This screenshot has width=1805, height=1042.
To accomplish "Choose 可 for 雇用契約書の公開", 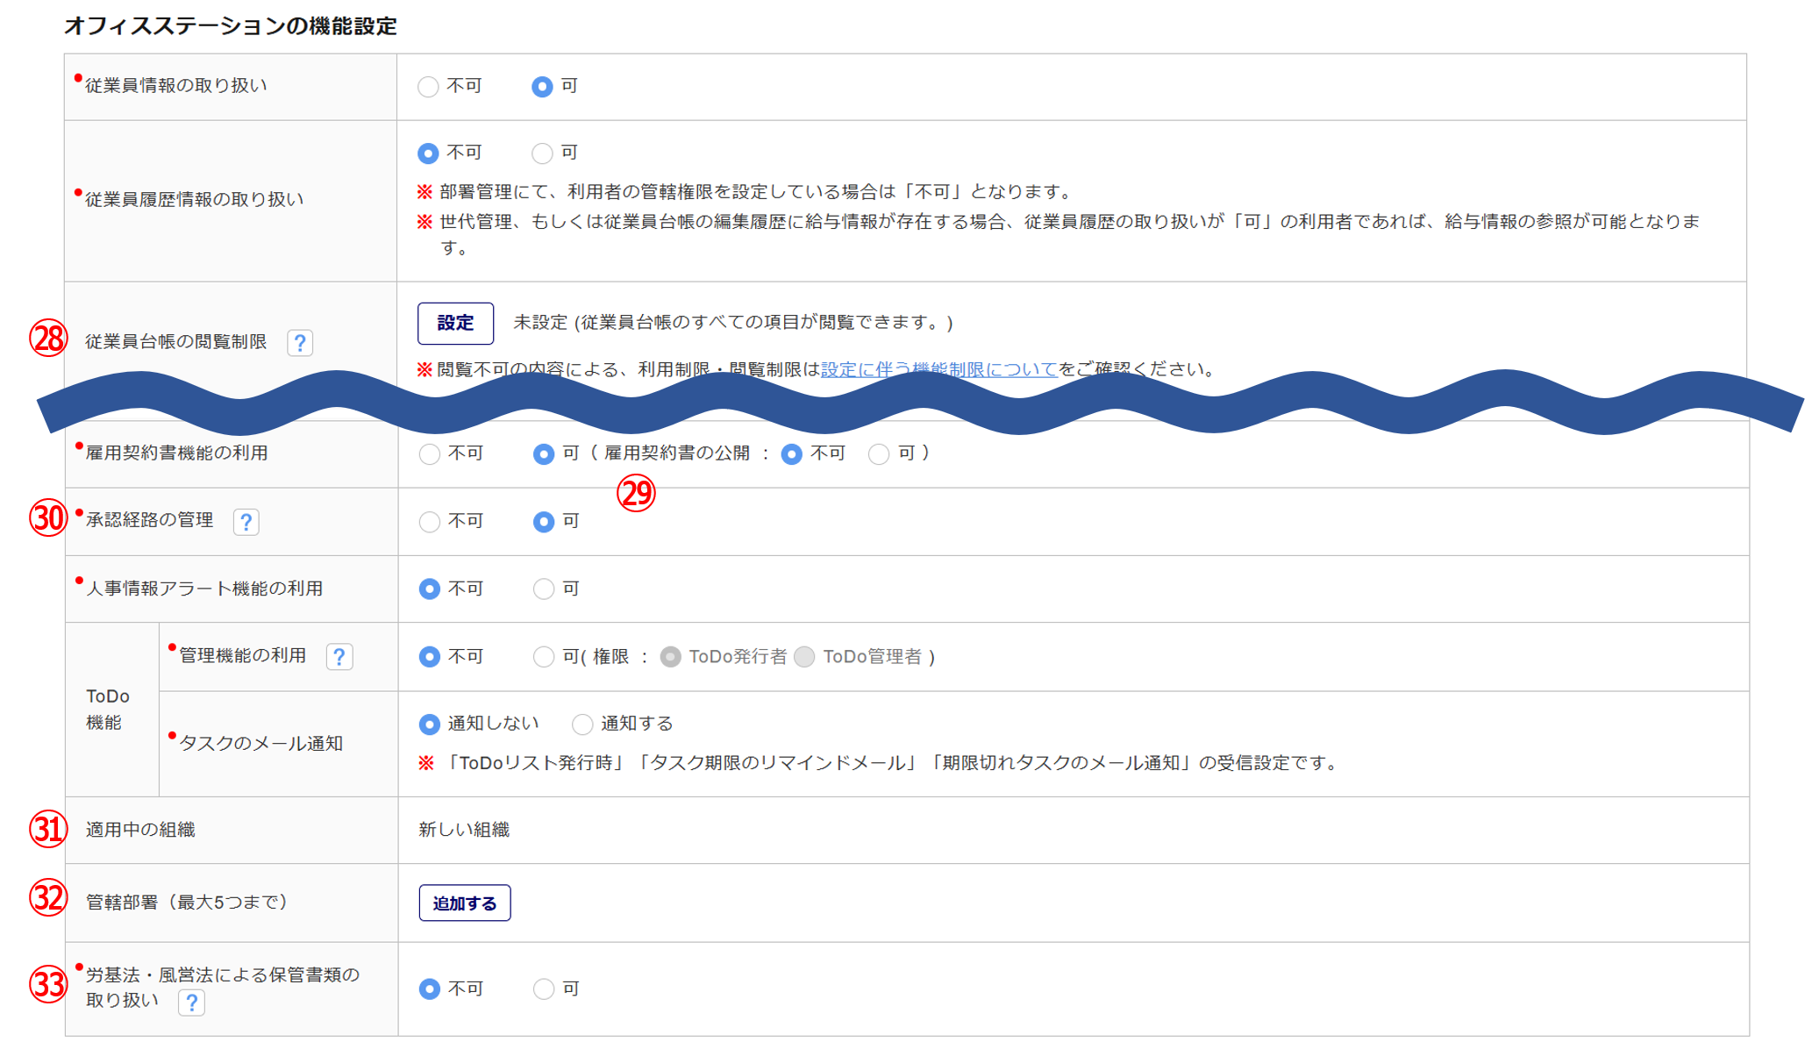I will pos(879,454).
